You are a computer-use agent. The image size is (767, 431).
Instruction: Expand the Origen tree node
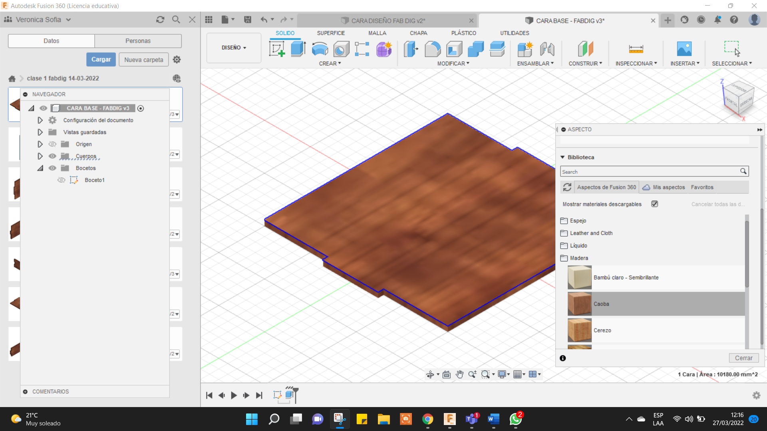40,144
